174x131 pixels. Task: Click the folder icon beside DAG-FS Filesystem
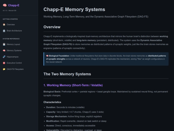click(4, 69)
